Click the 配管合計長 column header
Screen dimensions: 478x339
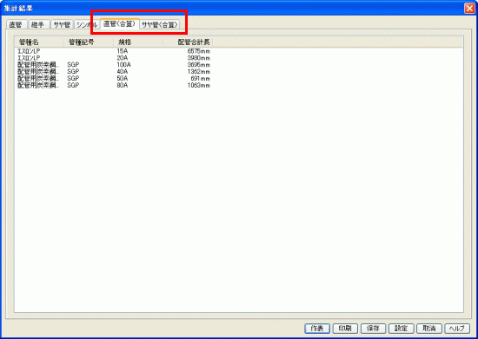188,42
